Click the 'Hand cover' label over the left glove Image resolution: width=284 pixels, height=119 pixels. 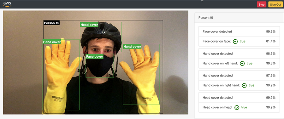[x=52, y=42]
